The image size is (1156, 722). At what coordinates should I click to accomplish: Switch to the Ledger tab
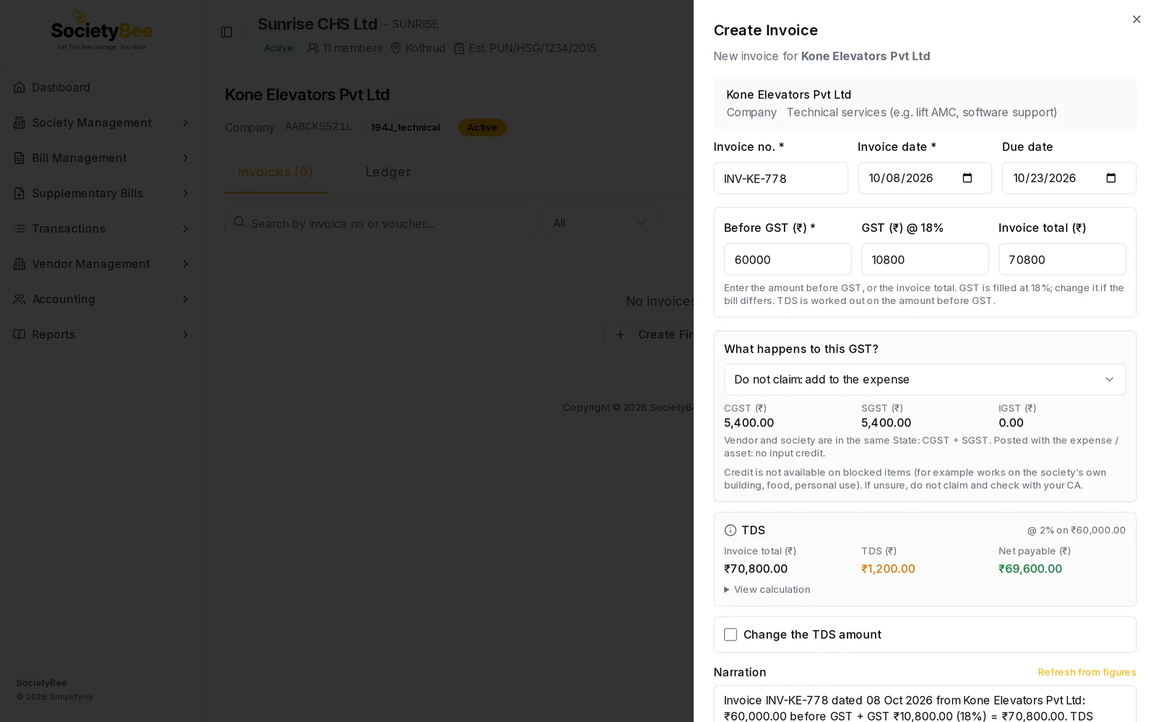tap(388, 172)
